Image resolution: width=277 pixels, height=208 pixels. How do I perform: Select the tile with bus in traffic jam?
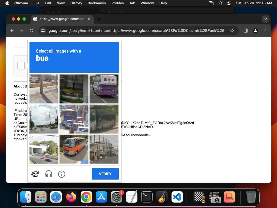coord(74,119)
